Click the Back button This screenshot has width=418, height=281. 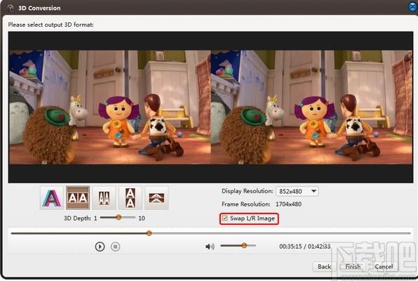click(324, 266)
